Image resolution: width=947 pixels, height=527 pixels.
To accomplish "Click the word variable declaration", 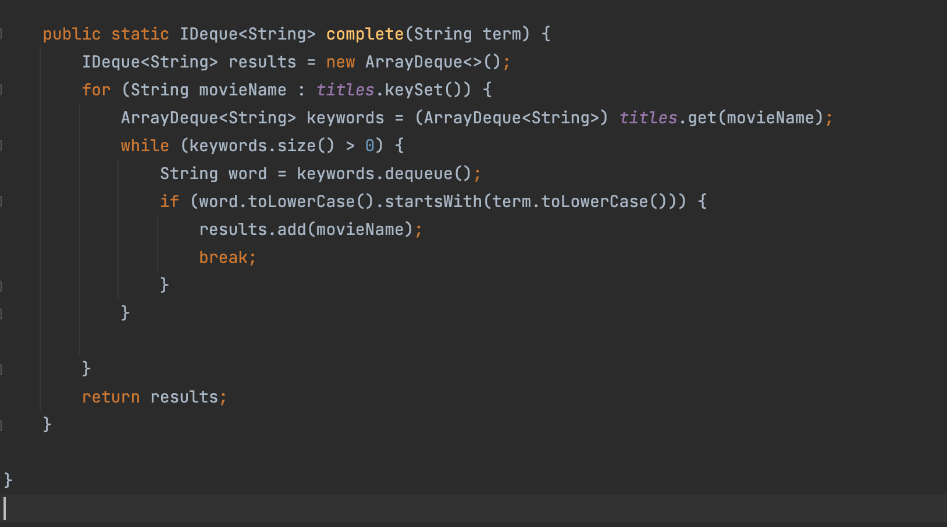I will point(247,174).
